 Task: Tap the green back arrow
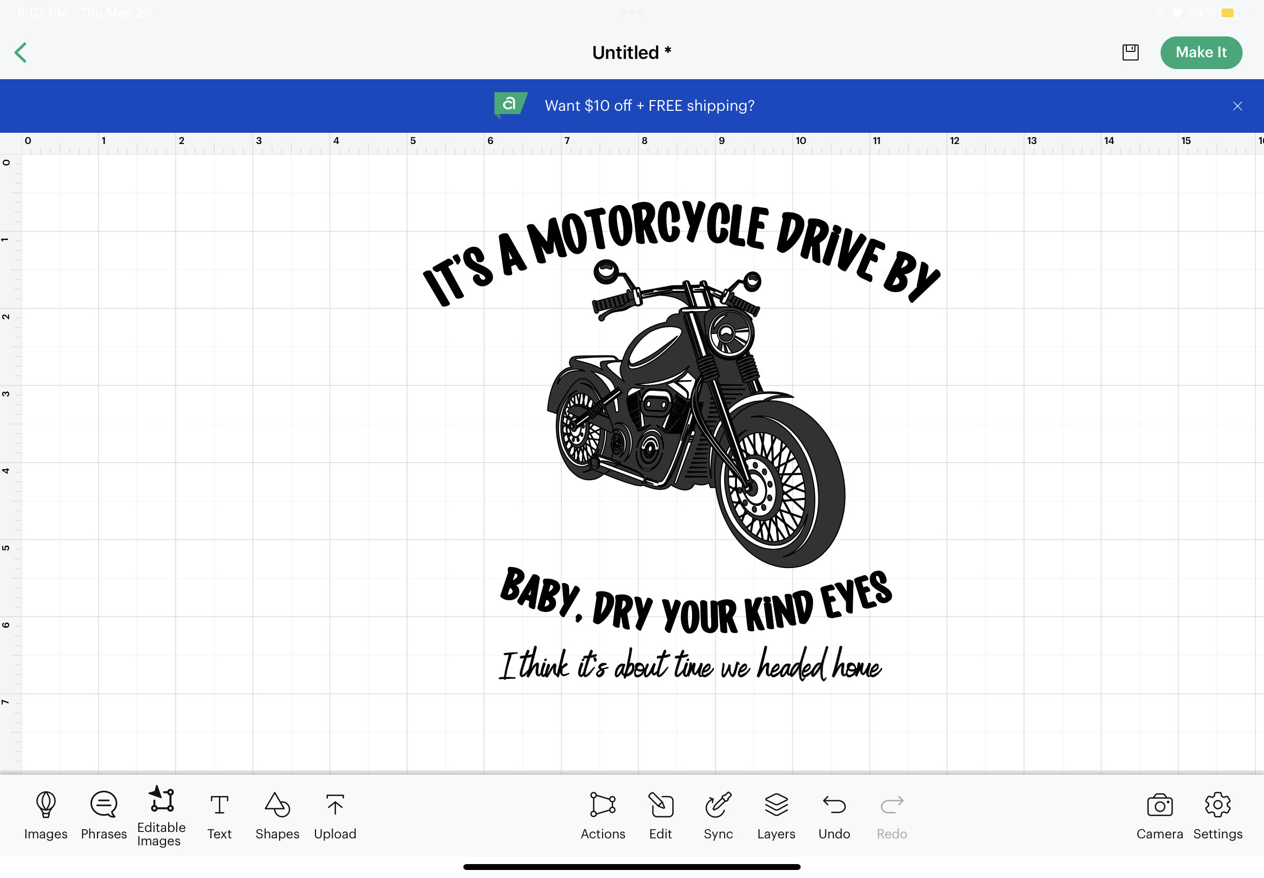(21, 53)
